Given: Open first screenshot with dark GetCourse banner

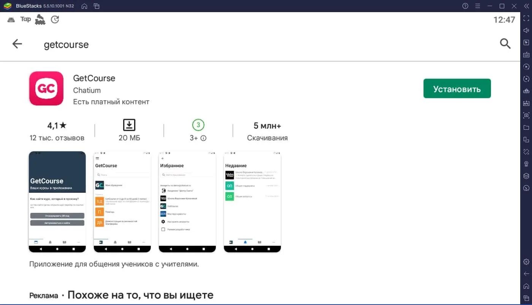Looking at the screenshot, I should tap(57, 202).
